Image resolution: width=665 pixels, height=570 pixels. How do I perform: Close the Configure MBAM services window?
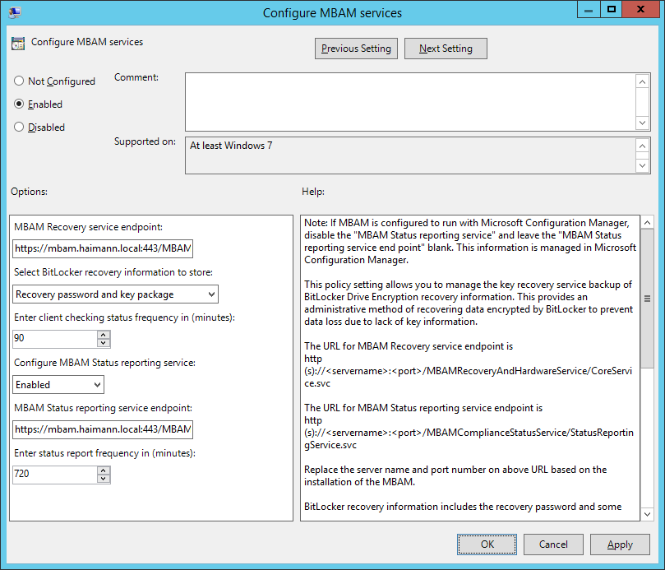click(641, 9)
